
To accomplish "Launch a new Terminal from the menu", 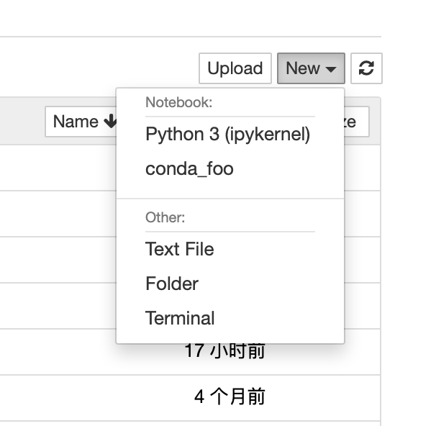I will click(180, 318).
